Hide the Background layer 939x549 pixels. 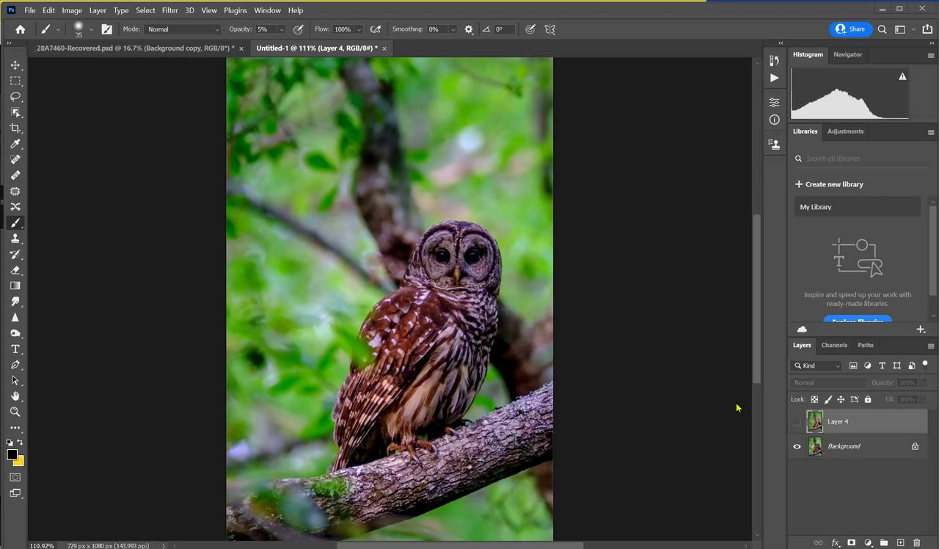point(797,446)
